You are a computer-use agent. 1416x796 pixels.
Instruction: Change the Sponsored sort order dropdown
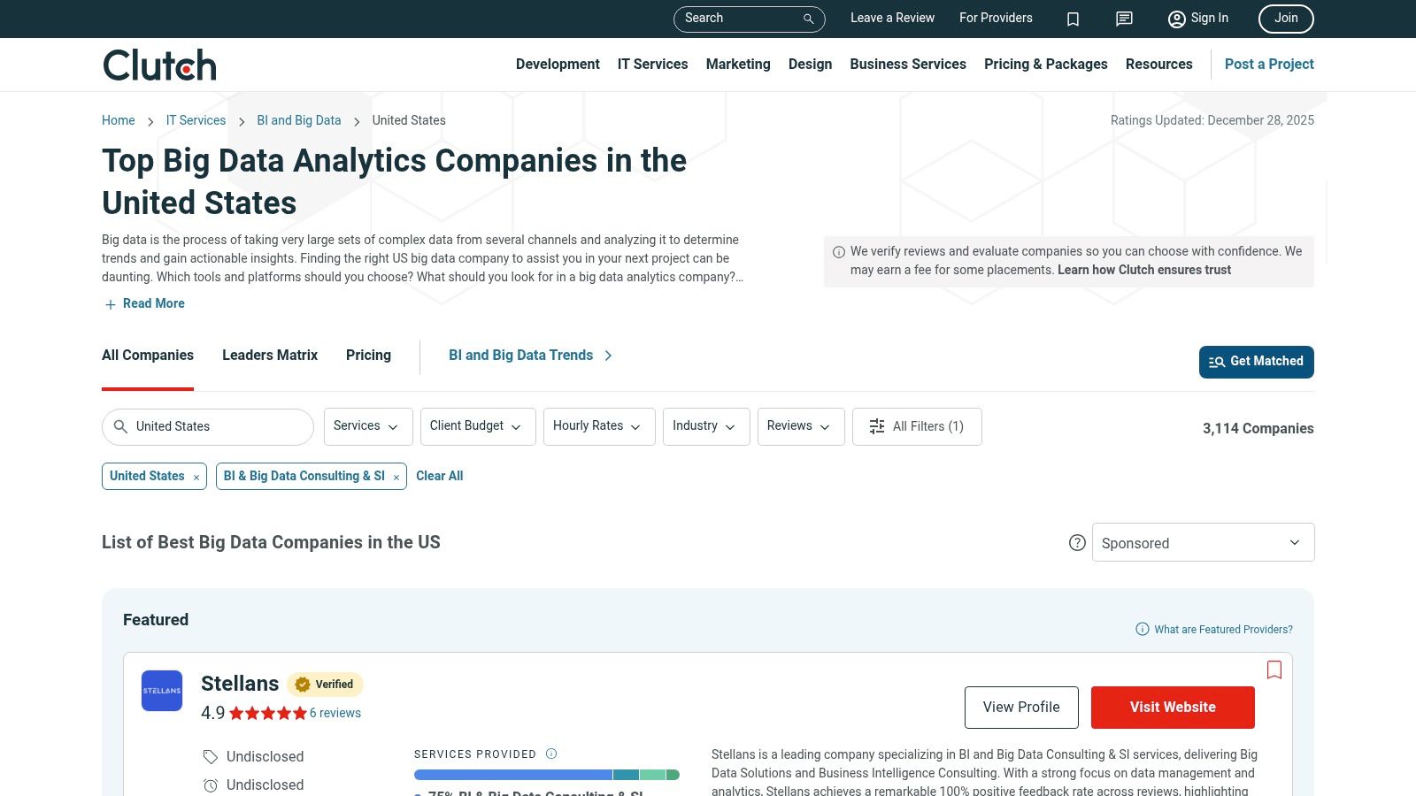[x=1202, y=542]
